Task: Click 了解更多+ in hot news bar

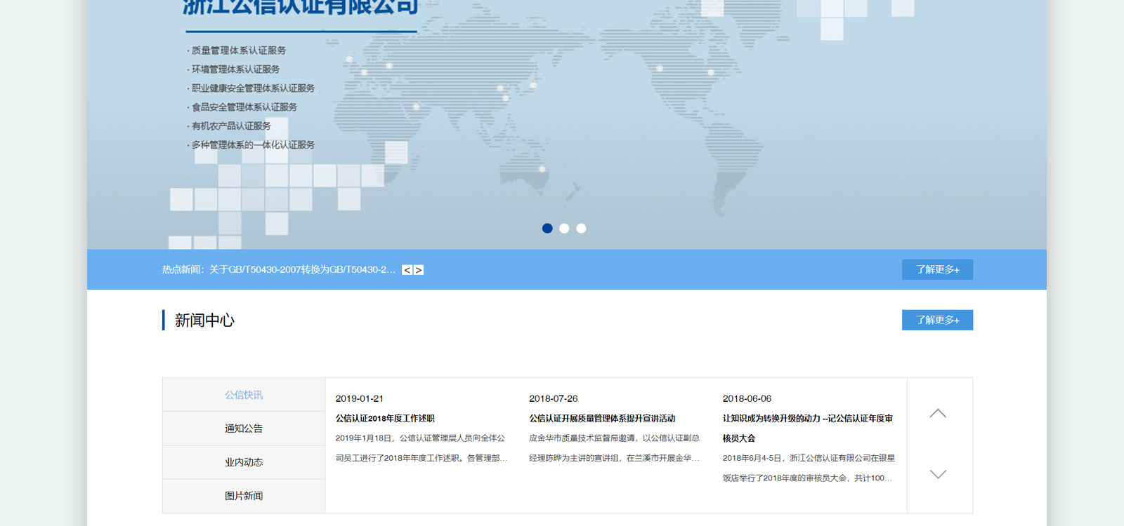Action: click(937, 269)
